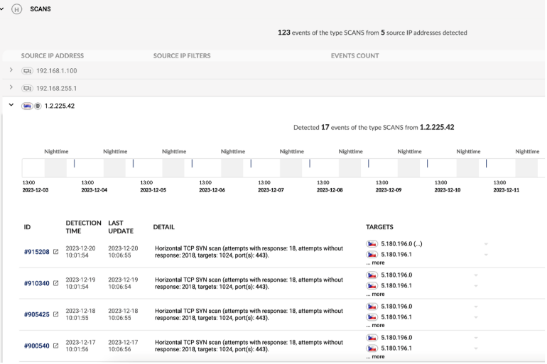This screenshot has width=547, height=364.
Task: Expand the 192.168.255.1 source IP row
Action: point(11,88)
